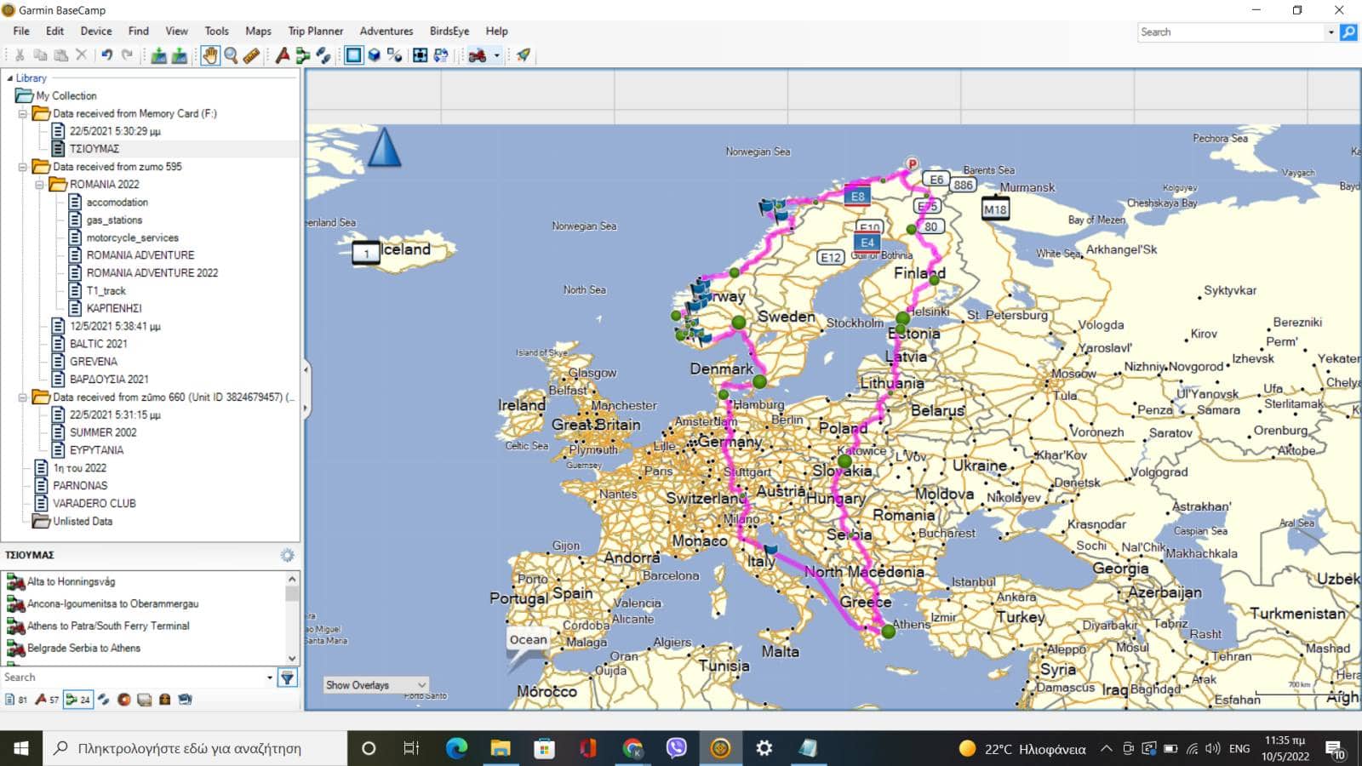Open the Device menu
Screen dimensions: 1362x766
[96, 31]
